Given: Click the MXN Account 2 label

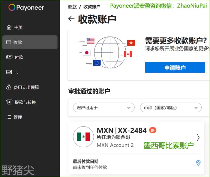Looking at the screenshot, I should pos(115,145).
